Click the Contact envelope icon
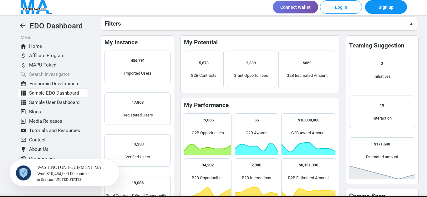This screenshot has height=197, width=427. (x=23, y=140)
